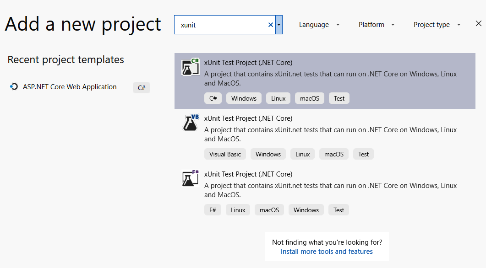Screen dimensions: 486x268
Task: Select the C# xUnit Test Project icon
Action: coord(190,67)
